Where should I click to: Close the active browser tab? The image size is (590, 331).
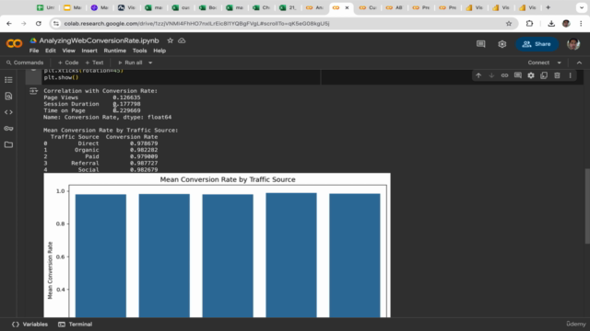pyautogui.click(x=347, y=7)
